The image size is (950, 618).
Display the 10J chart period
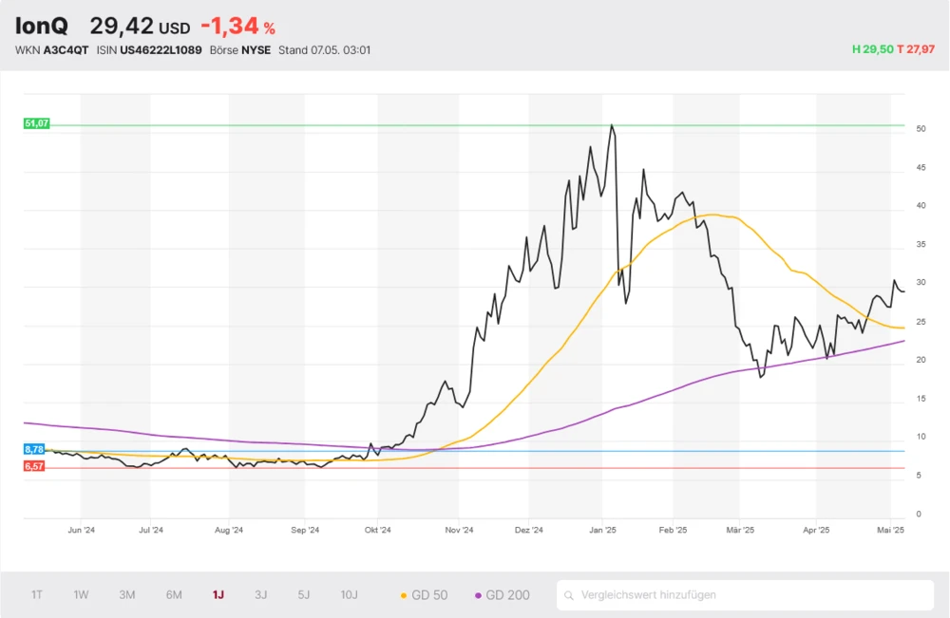(350, 595)
